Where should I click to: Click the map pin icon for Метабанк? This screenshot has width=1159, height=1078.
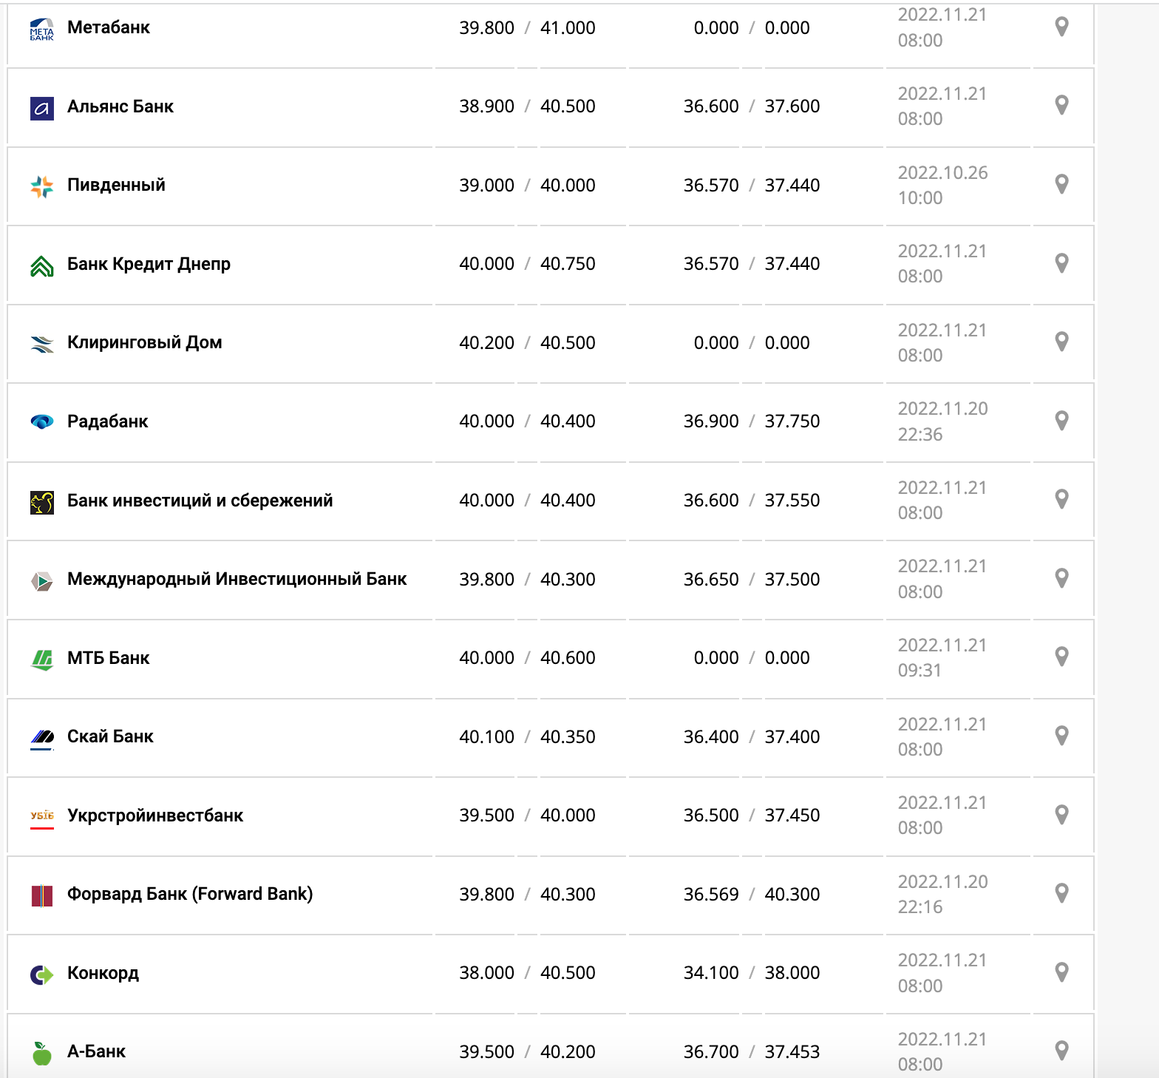[x=1061, y=27]
